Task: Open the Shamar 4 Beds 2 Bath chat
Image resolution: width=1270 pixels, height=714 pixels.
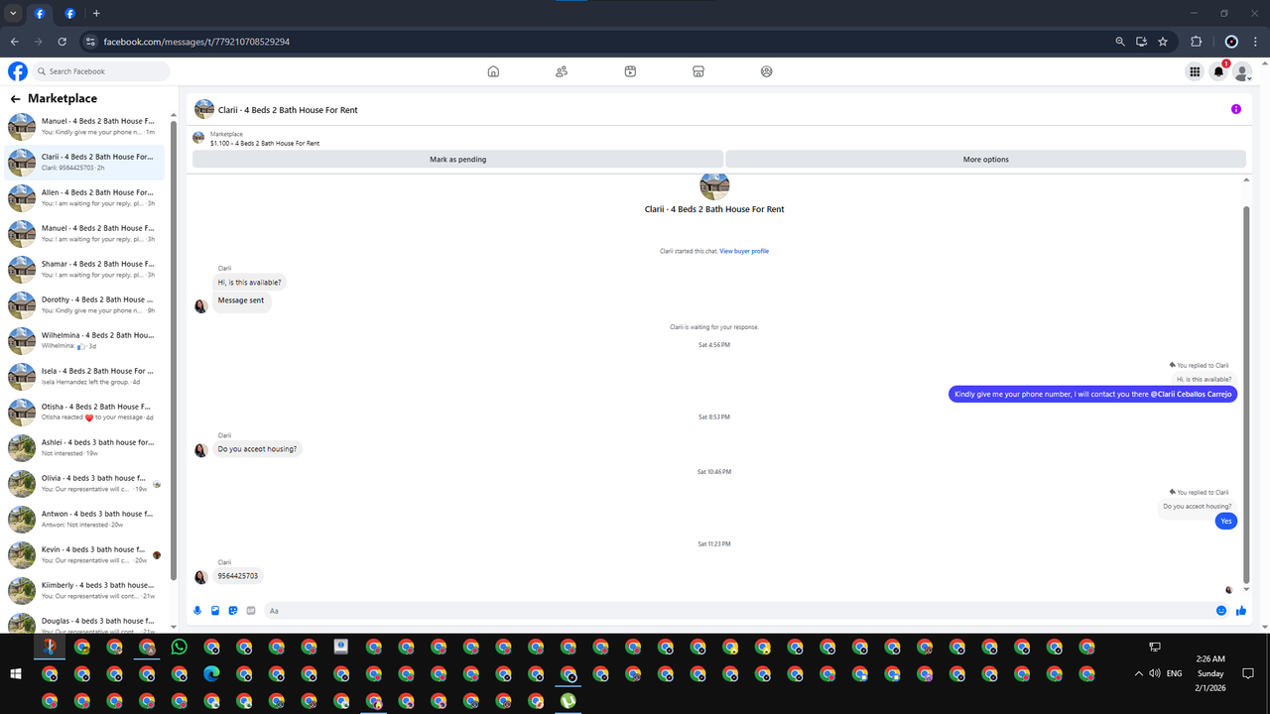Action: pyautogui.click(x=84, y=269)
